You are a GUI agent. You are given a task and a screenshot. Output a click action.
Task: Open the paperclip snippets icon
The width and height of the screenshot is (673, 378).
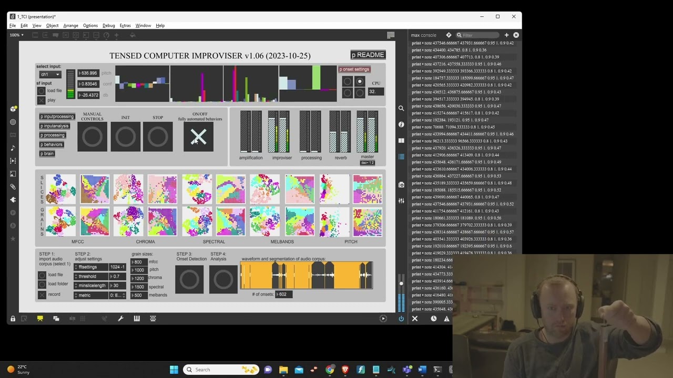(x=13, y=186)
